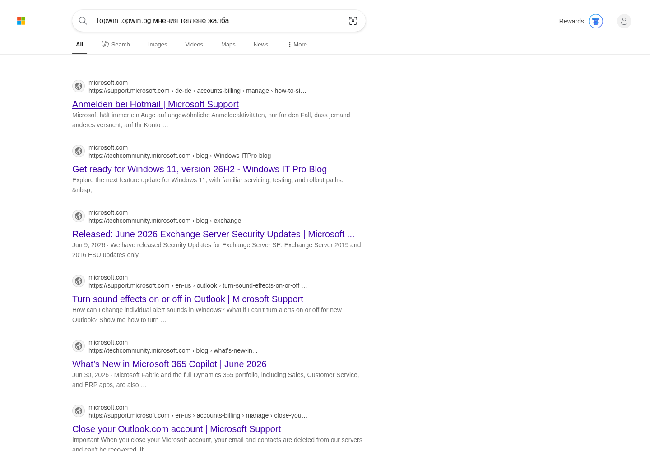Screen dimensions: 650x451
Task: Select the All results tab
Action: tap(79, 45)
